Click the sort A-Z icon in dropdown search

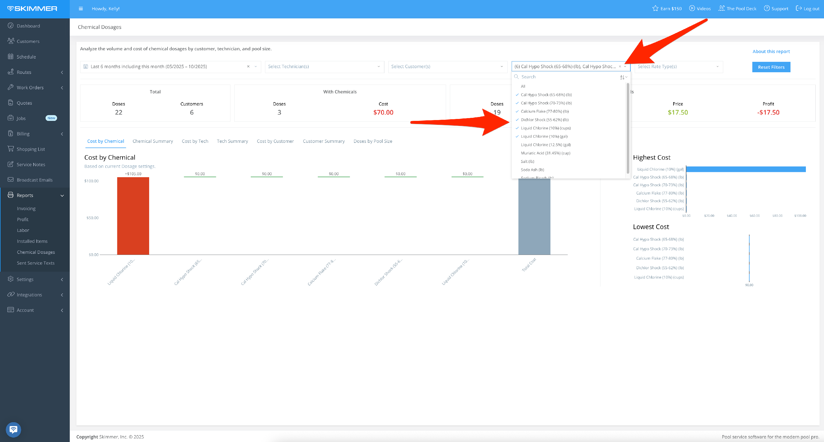click(x=623, y=77)
